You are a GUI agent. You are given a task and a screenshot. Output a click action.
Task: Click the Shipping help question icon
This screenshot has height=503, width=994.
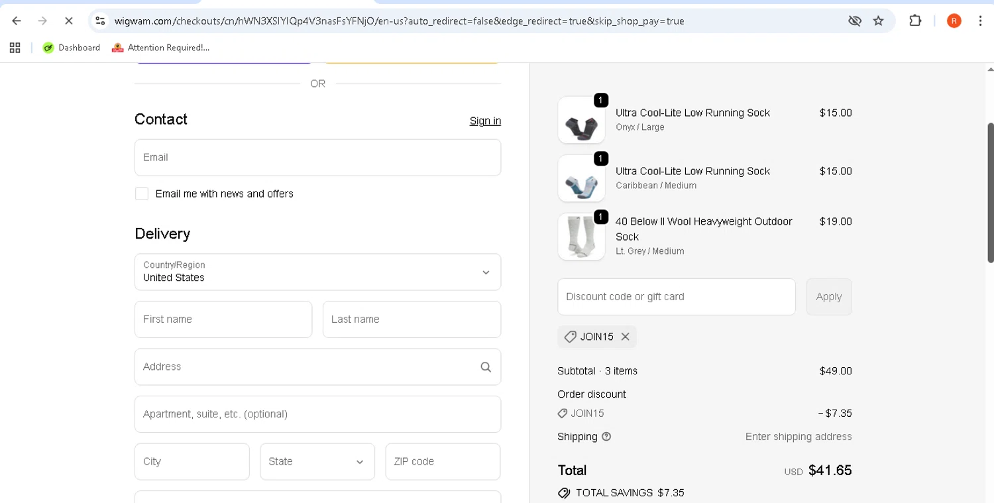tap(606, 437)
